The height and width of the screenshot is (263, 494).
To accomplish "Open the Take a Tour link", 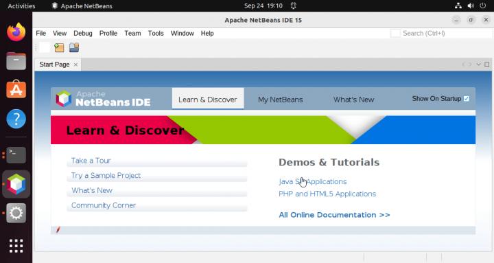I will (x=91, y=161).
